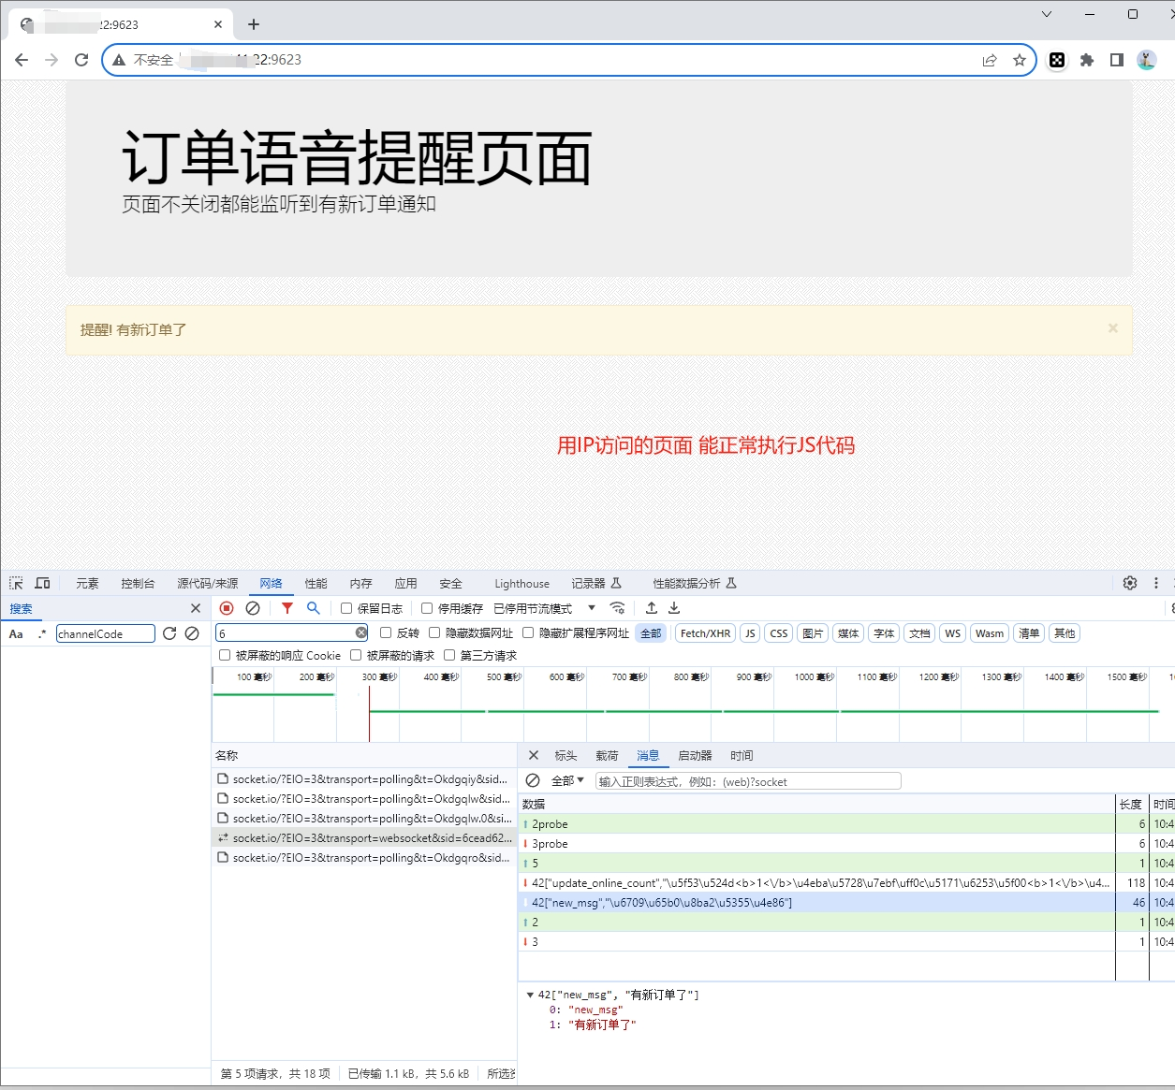Check the 停用缓存 checkbox
Image resolution: width=1175 pixels, height=1090 pixels.
click(427, 608)
